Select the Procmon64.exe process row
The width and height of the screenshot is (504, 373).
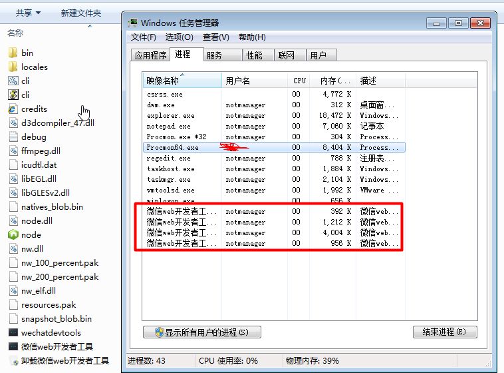[x=274, y=147]
